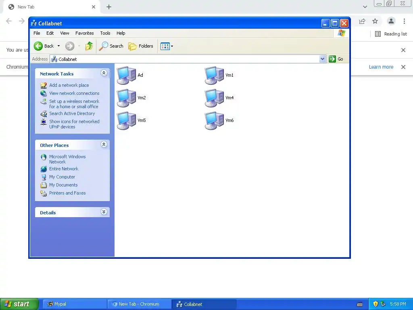Set up a wireless network link
The height and width of the screenshot is (310, 413).
(74, 104)
